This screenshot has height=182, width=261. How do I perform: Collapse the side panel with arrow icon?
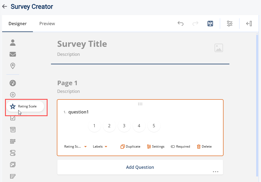(249, 24)
